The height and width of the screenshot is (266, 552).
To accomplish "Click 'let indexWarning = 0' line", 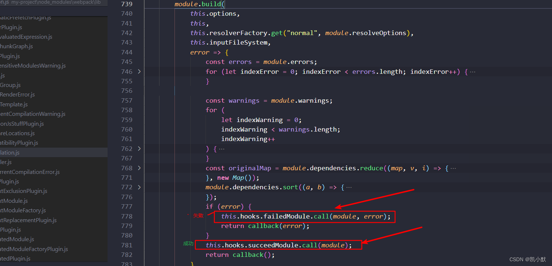I will (261, 120).
